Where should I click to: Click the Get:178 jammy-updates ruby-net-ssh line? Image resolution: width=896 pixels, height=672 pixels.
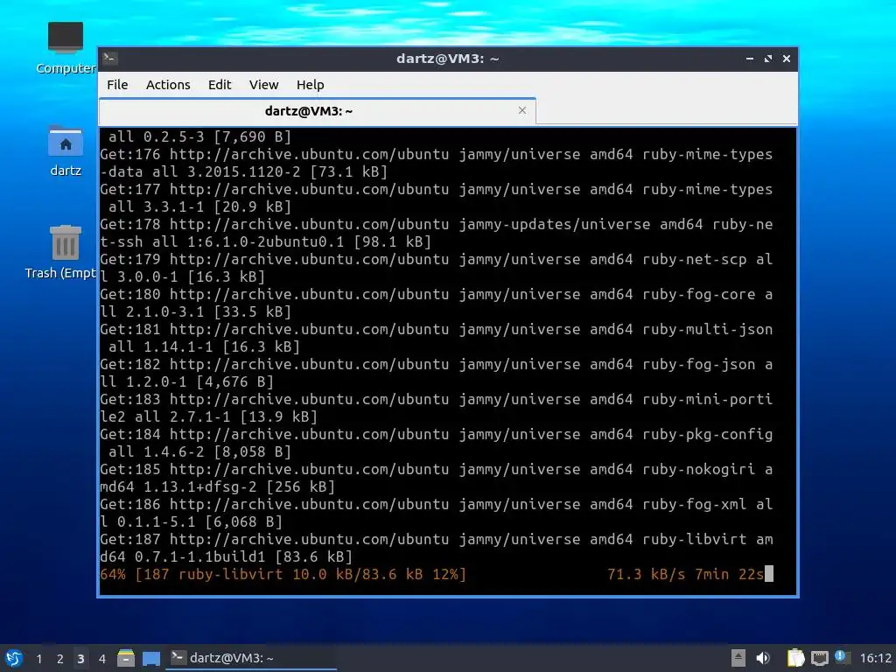click(437, 233)
